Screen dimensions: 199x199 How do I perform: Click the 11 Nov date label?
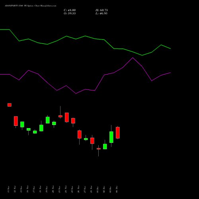(x=8, y=189)
